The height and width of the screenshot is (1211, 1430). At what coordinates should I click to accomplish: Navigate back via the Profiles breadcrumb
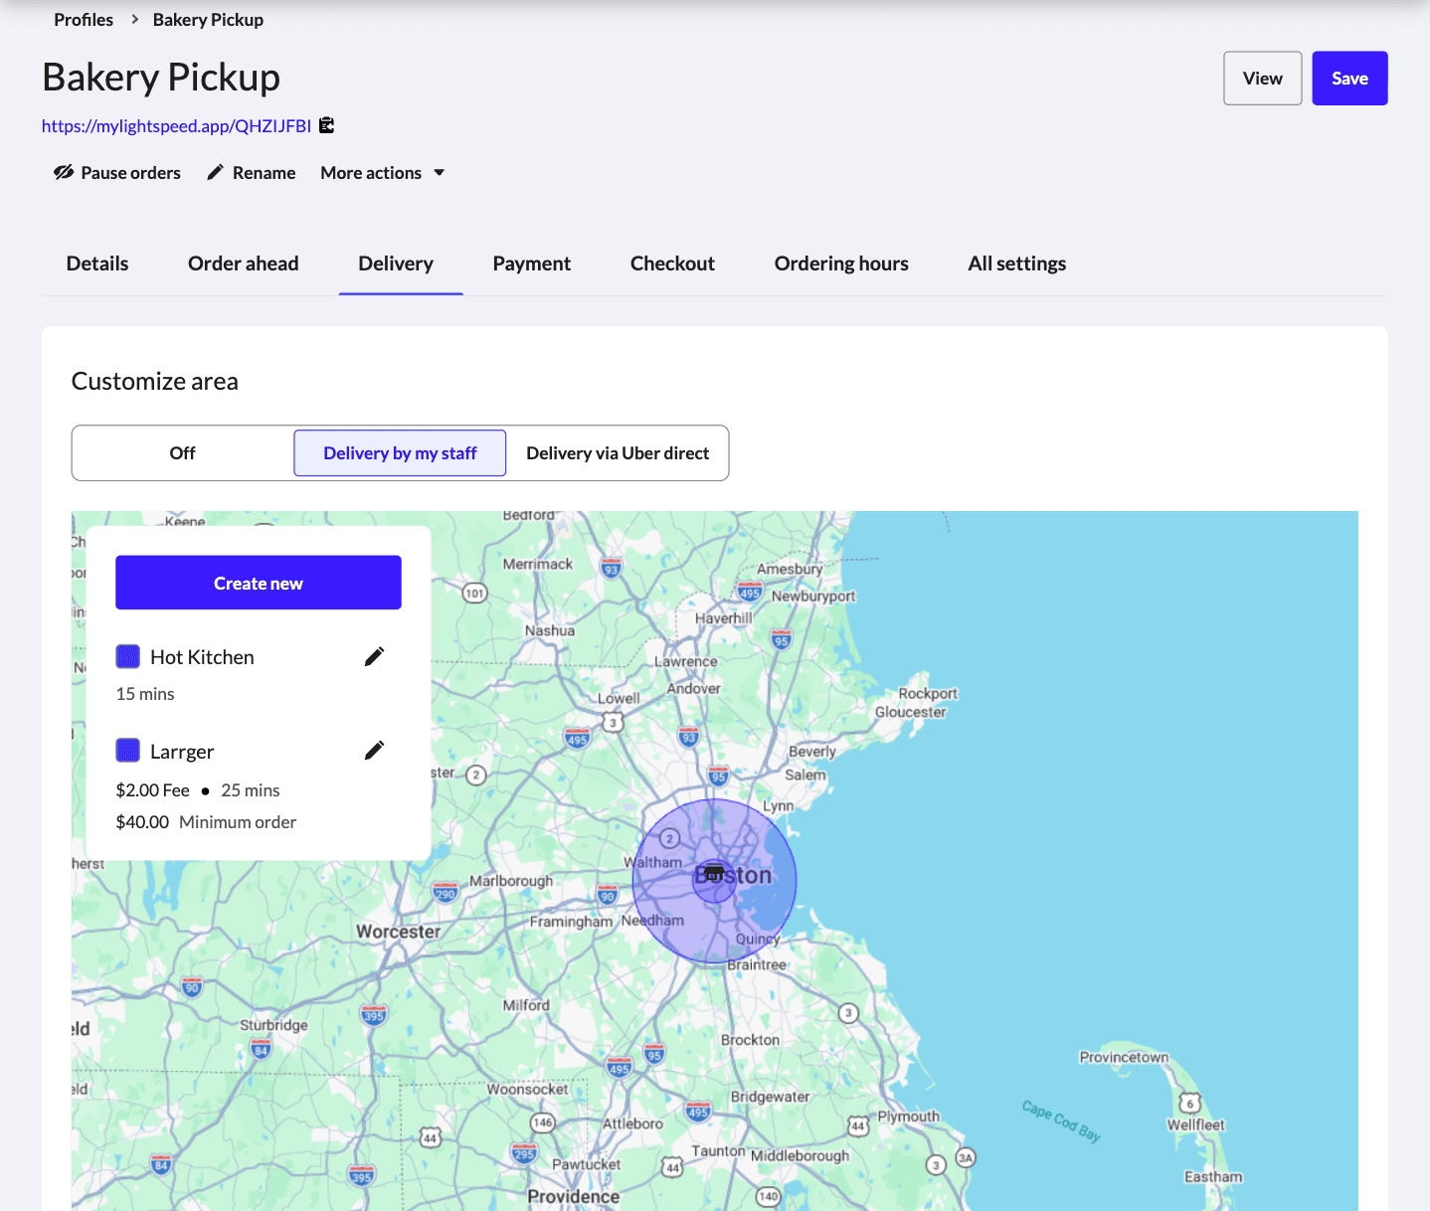pyautogui.click(x=84, y=19)
